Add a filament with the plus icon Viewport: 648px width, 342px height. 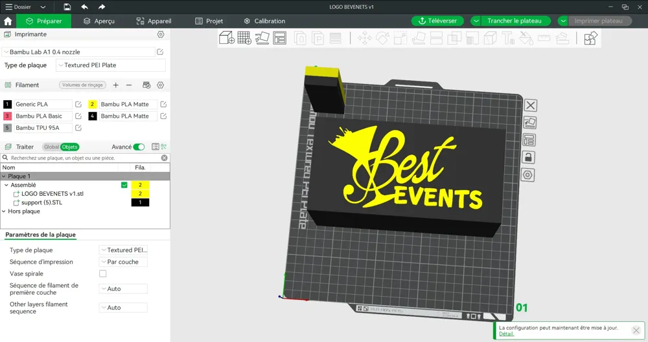tap(116, 85)
